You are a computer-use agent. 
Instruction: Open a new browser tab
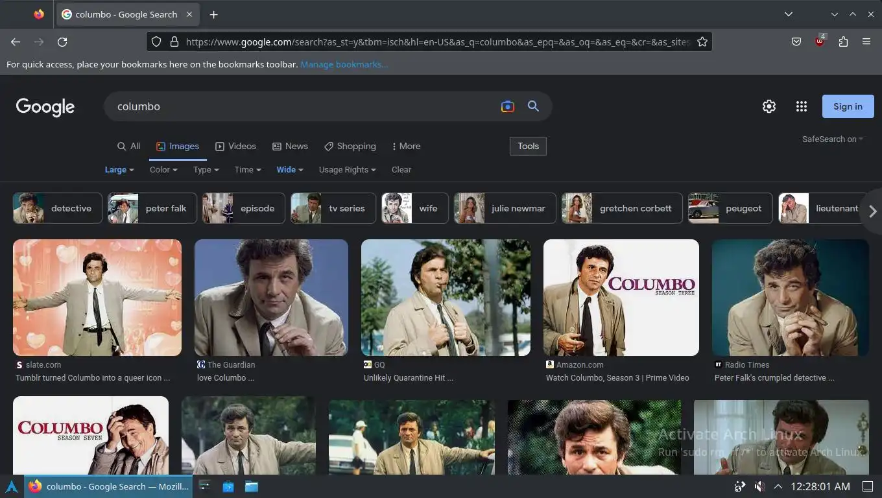213,14
